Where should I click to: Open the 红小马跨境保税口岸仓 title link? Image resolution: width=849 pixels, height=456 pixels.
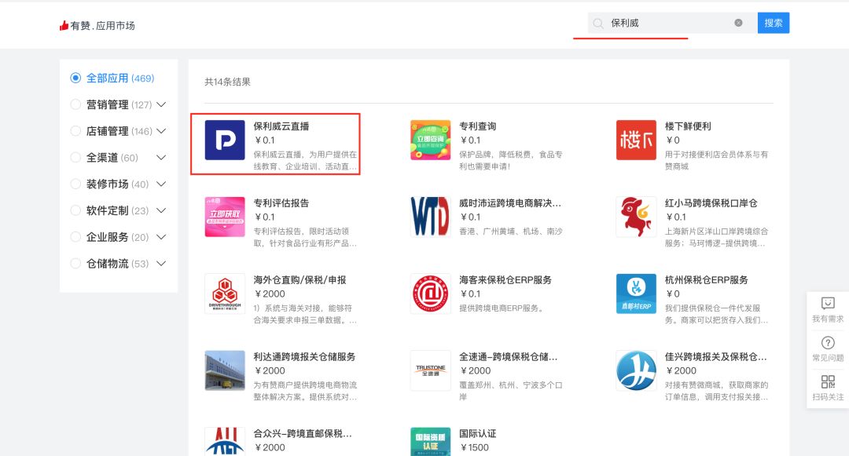click(x=711, y=202)
